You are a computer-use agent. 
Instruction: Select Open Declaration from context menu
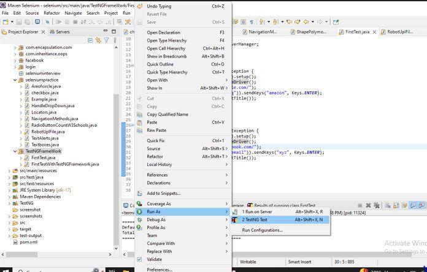click(183, 32)
